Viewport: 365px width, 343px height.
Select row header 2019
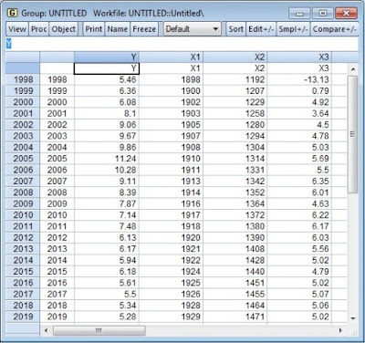coord(23,317)
